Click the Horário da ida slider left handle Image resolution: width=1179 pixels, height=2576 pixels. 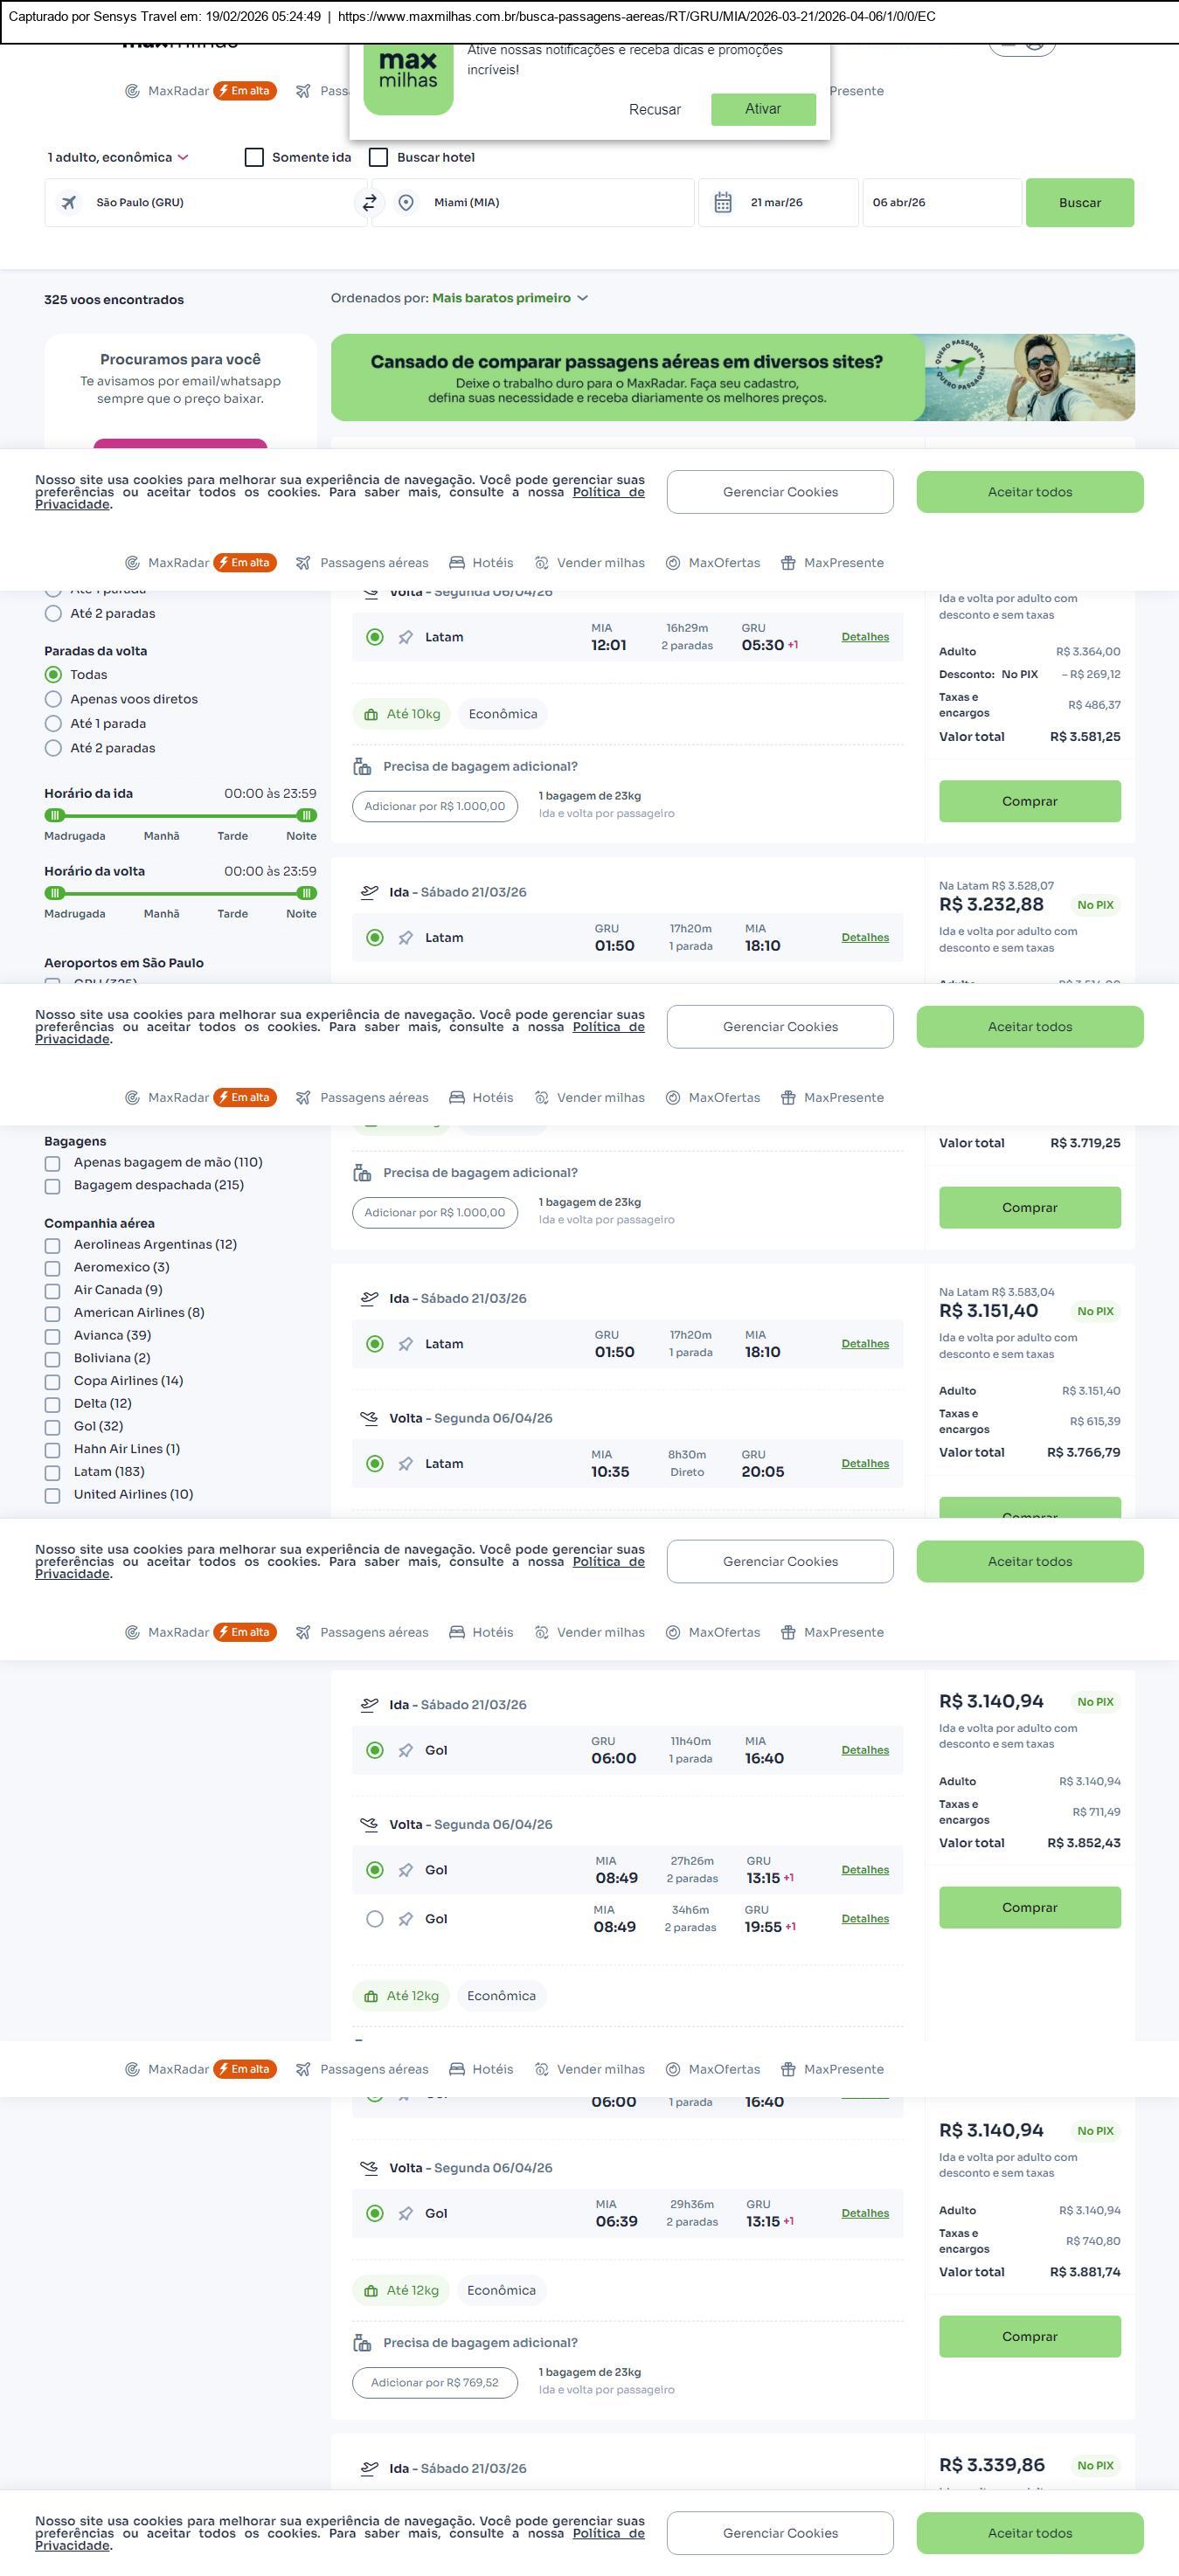click(x=55, y=815)
